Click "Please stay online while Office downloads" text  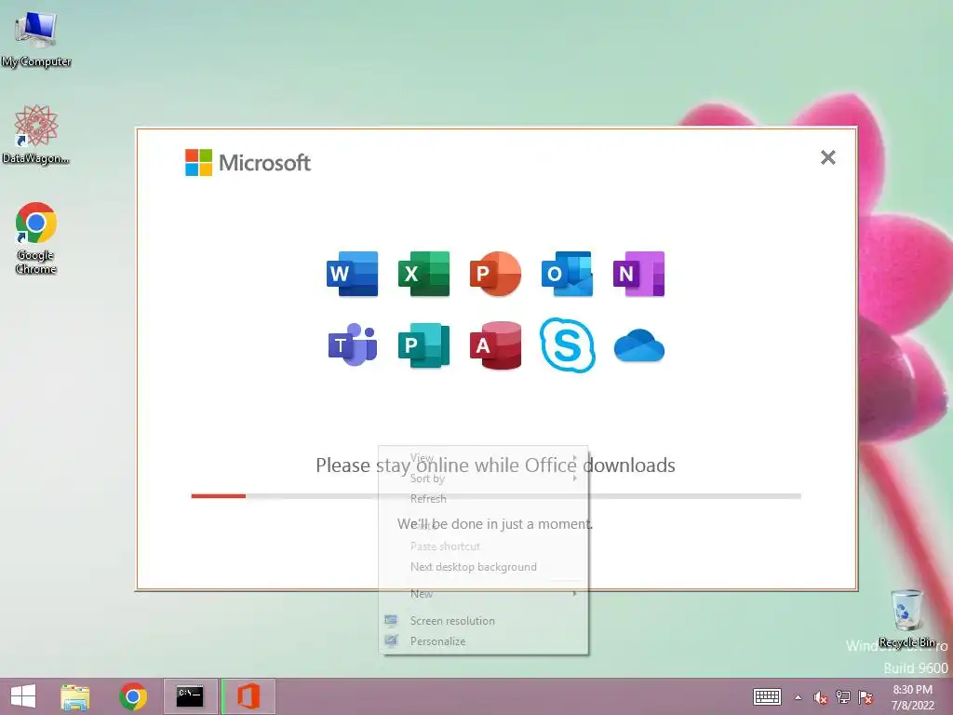coord(495,465)
